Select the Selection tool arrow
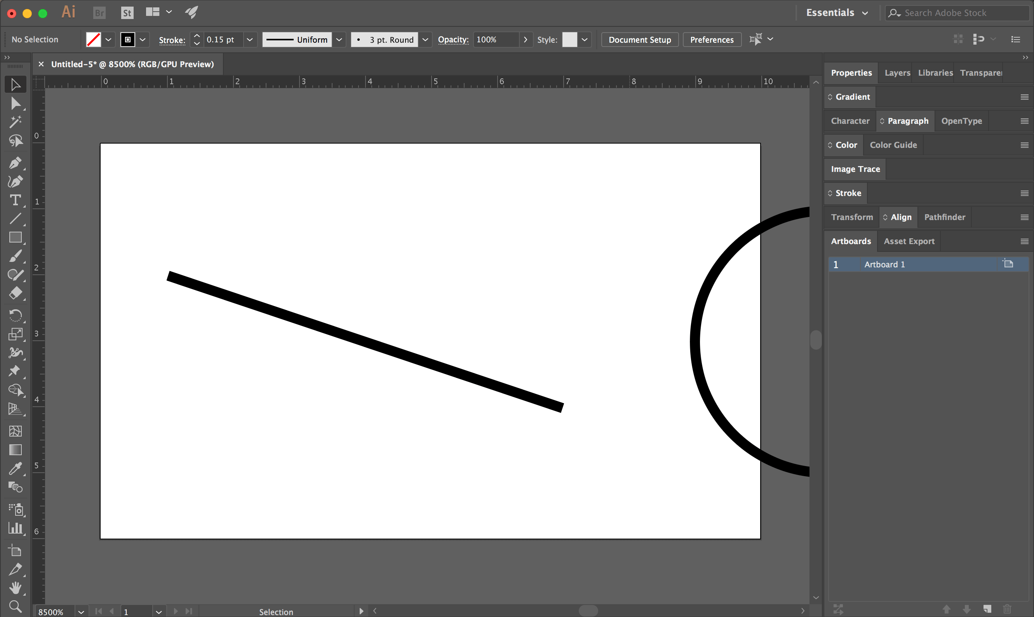This screenshot has height=617, width=1034. point(16,85)
